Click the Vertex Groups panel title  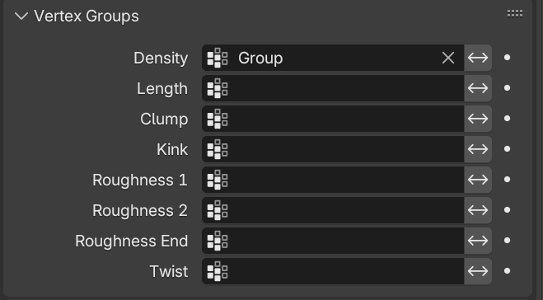pyautogui.click(x=87, y=16)
